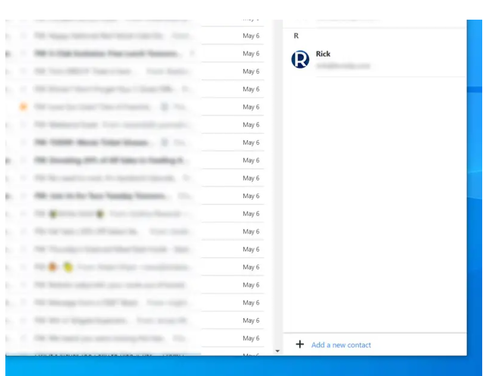
Task: Click the Add a new contact link
Action: coord(341,345)
